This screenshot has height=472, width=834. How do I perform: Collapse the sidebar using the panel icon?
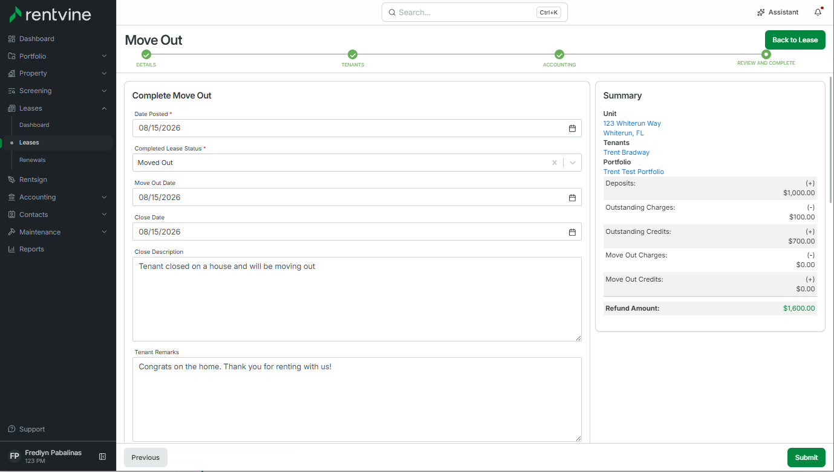(x=103, y=457)
